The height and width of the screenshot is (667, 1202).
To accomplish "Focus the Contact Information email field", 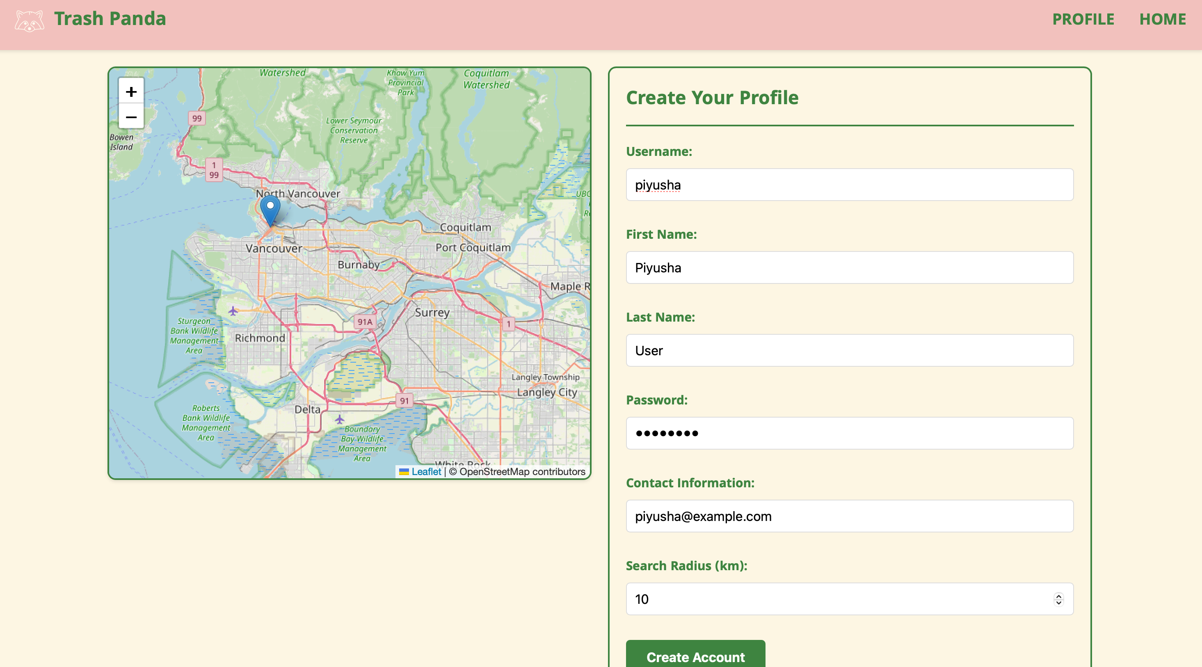I will [849, 516].
